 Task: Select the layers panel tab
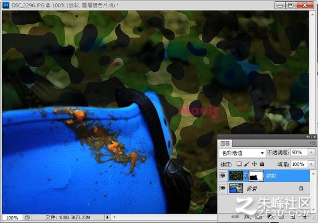(x=225, y=143)
